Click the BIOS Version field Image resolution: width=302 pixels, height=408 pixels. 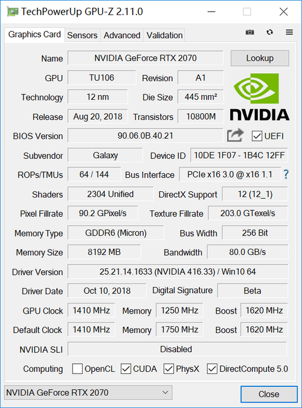pos(146,136)
